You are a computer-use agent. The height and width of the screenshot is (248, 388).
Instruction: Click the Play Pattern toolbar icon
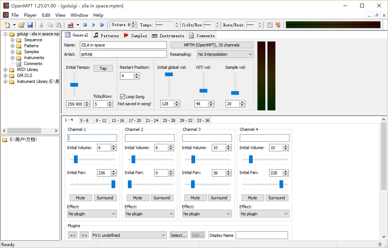(102, 25)
